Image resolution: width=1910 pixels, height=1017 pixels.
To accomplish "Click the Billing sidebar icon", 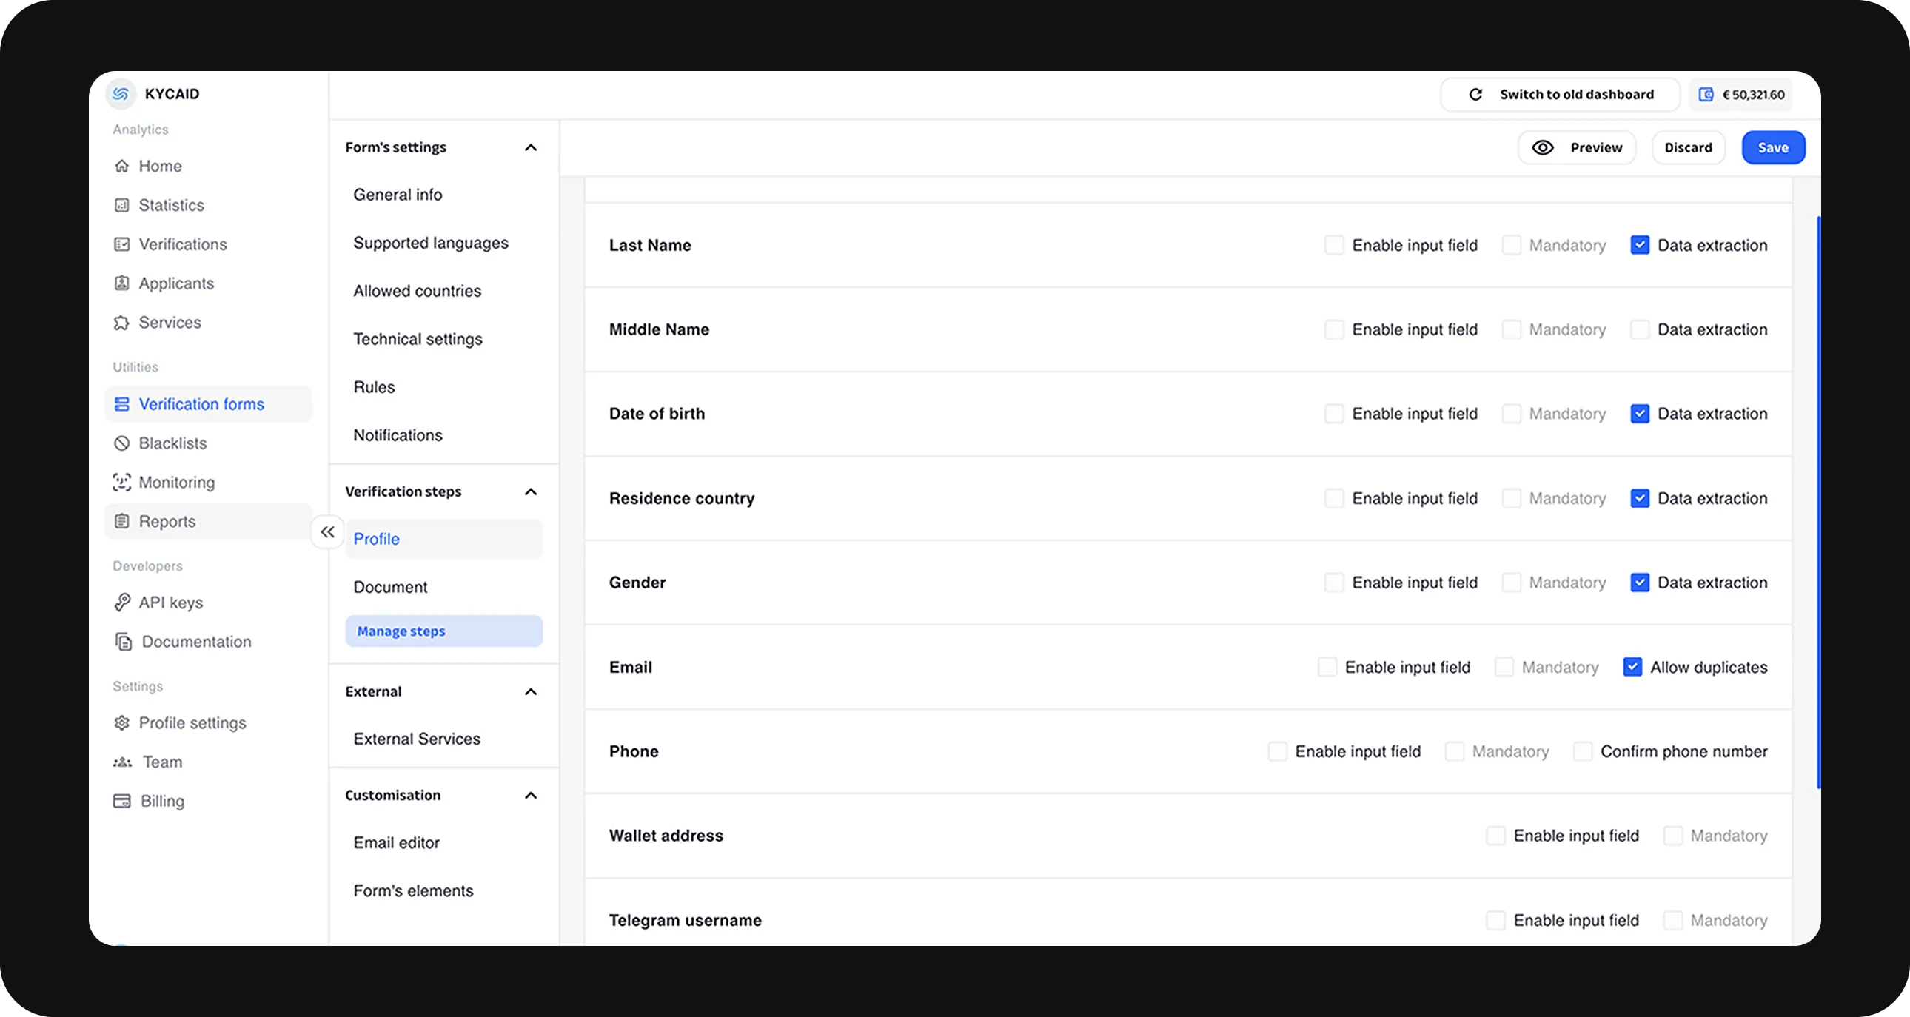I will click(121, 799).
